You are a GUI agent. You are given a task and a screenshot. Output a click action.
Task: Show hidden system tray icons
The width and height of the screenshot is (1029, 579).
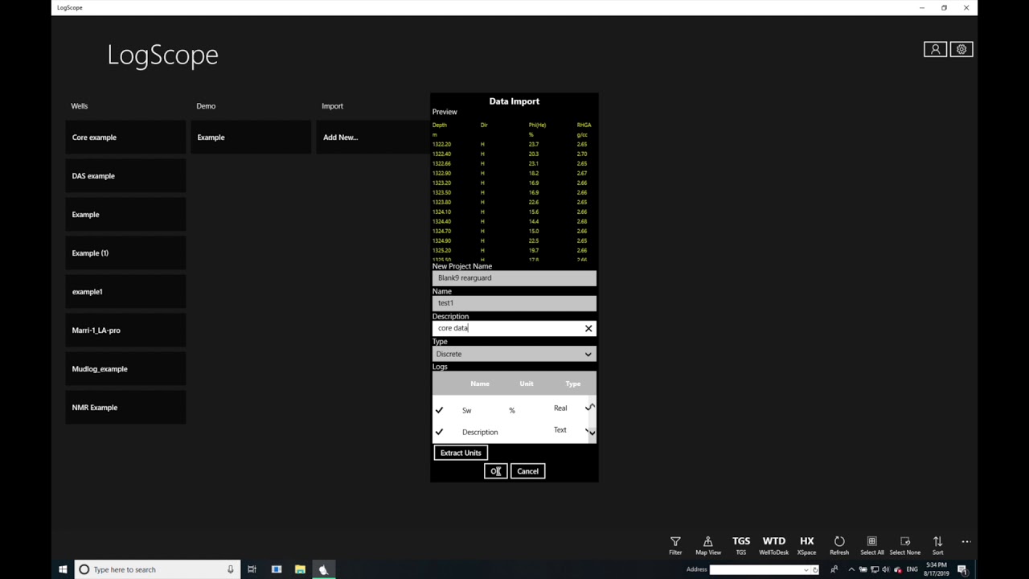[x=851, y=569]
